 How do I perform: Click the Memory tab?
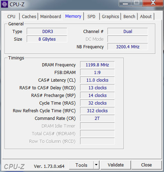(x=73, y=16)
